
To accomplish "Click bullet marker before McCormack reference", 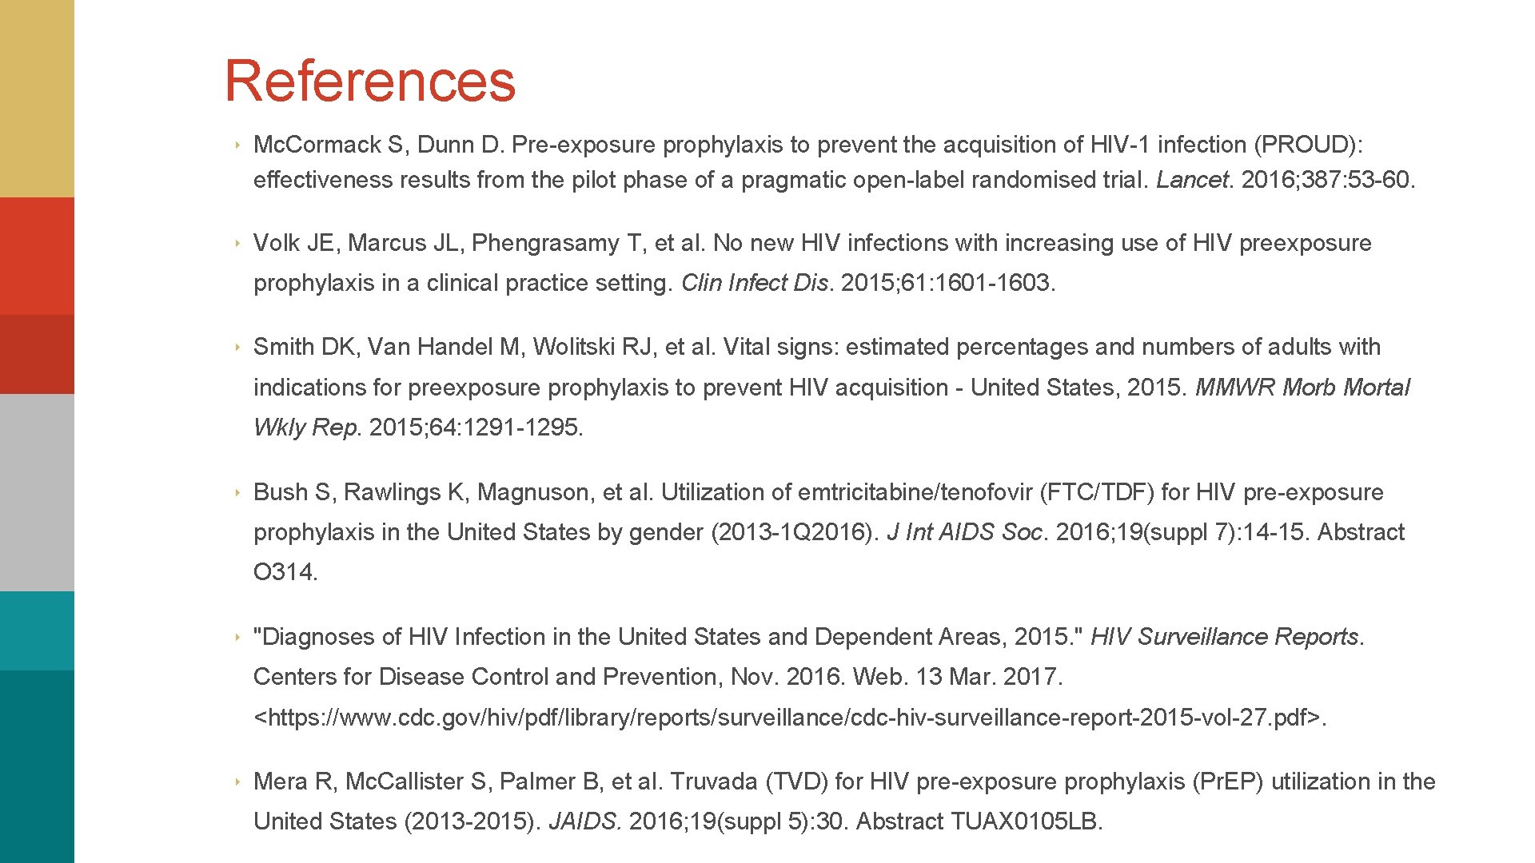I will point(237,145).
